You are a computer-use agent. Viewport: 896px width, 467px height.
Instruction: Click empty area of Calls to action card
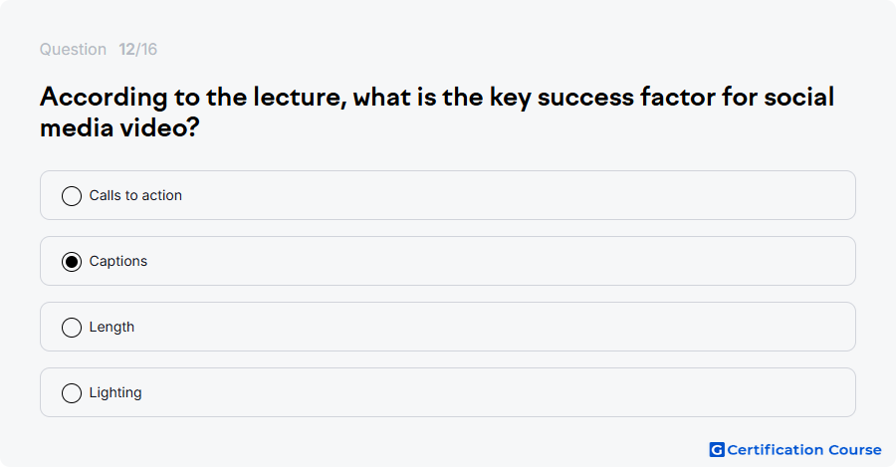515,195
